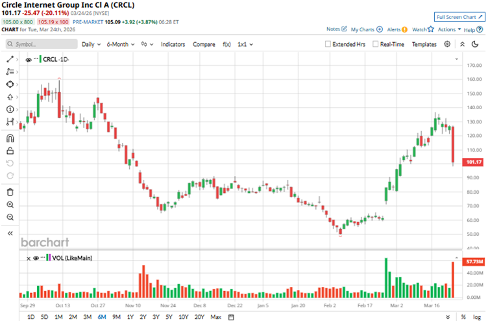Enable the Real-Time checkbox

tap(375, 44)
